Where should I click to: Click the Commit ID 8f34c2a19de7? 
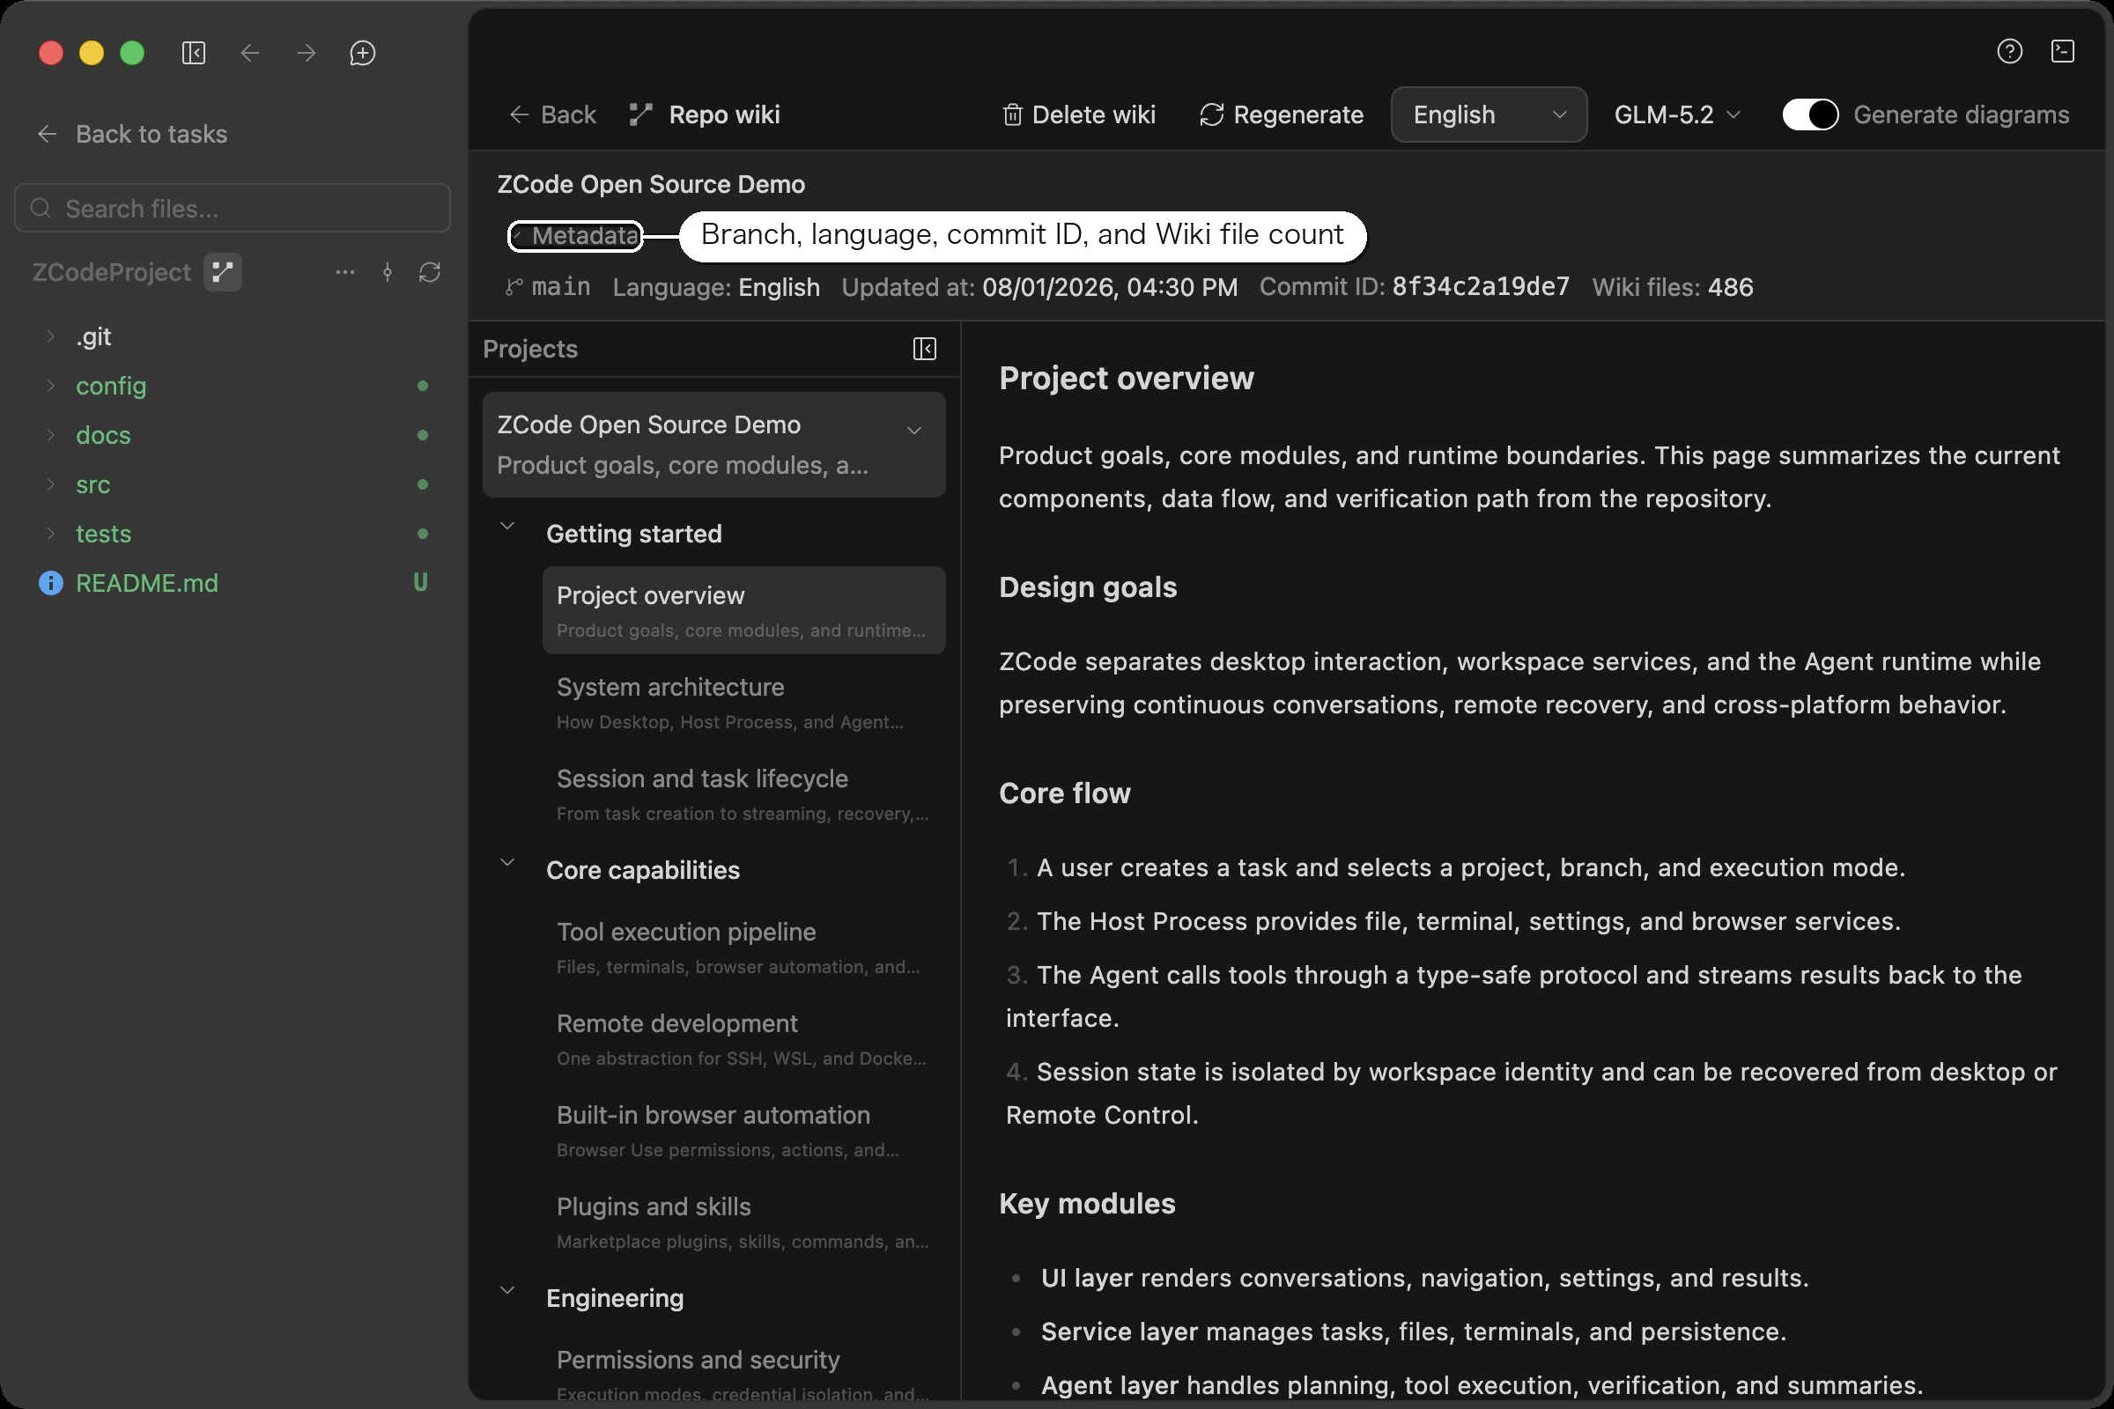coord(1481,287)
